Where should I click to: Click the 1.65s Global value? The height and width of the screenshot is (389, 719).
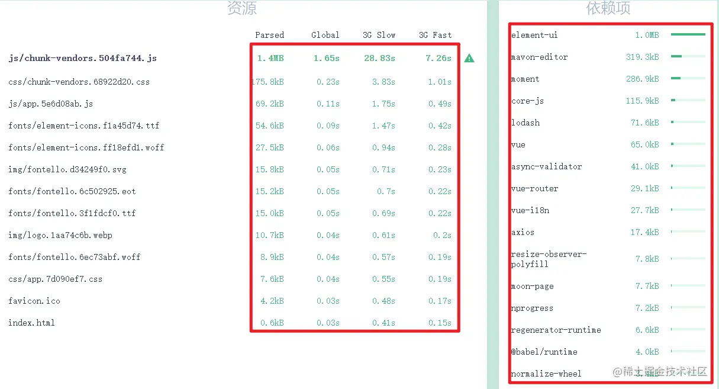coord(327,58)
